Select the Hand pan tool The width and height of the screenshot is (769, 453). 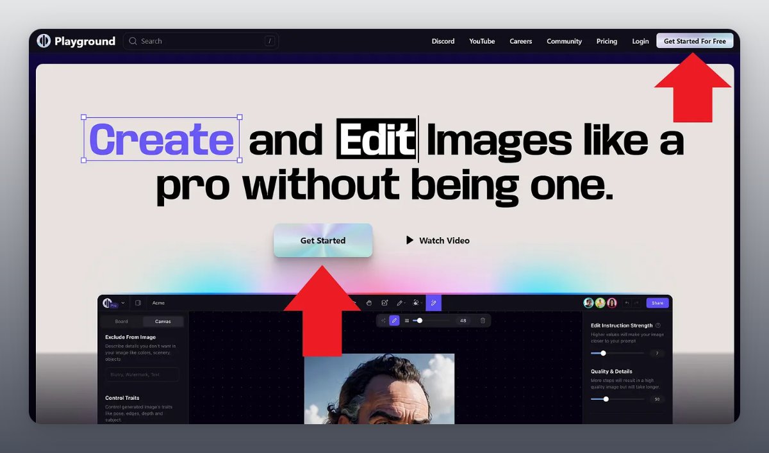pyautogui.click(x=369, y=303)
